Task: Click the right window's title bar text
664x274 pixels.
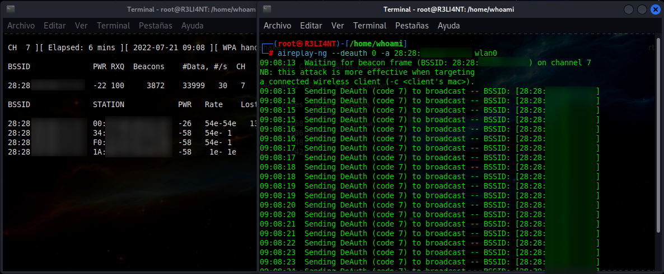Action: click(449, 9)
